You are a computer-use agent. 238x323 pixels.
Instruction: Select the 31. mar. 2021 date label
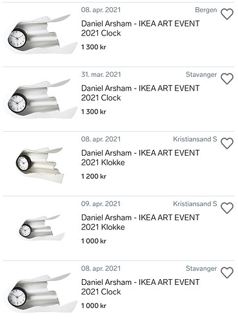click(x=101, y=74)
